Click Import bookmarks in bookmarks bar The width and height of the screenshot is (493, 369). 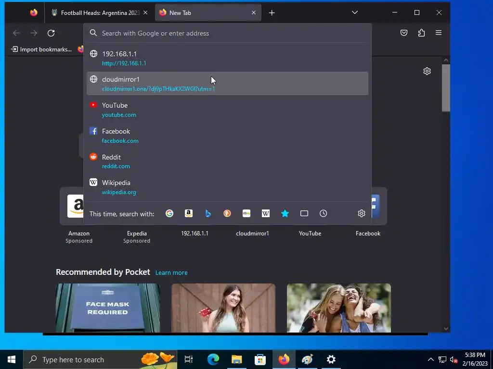point(41,49)
